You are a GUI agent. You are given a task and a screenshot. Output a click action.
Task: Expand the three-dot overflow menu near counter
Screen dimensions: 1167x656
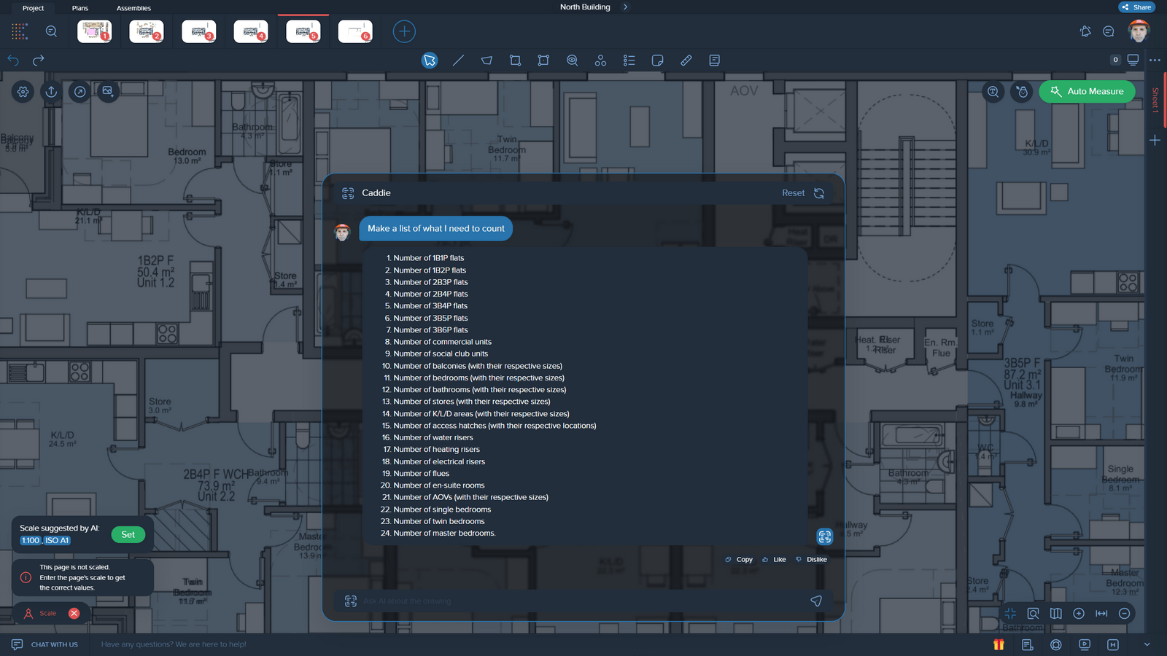1155,60
